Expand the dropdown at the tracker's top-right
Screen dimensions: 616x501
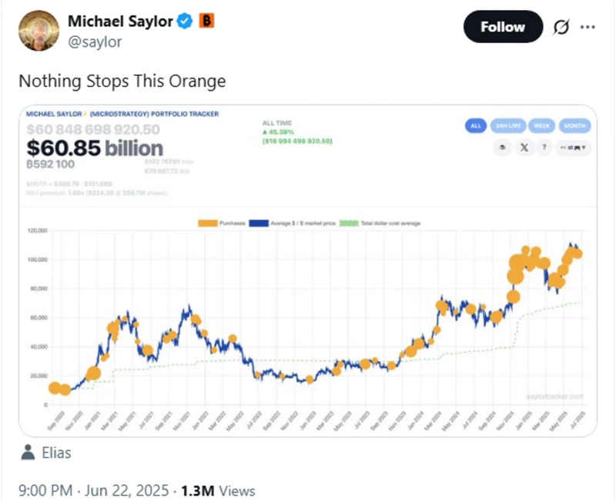tap(574, 147)
